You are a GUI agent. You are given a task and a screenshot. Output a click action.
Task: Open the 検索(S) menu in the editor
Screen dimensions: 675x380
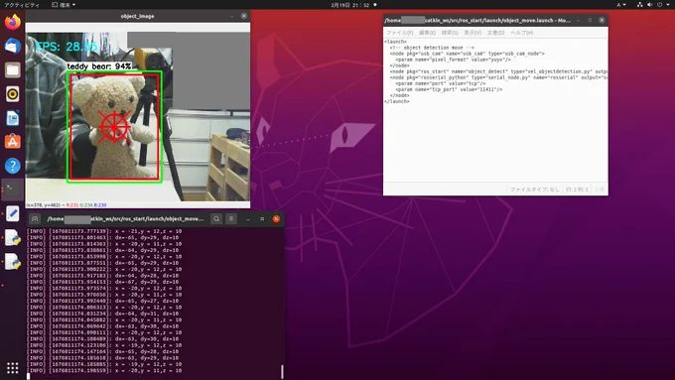[x=450, y=33]
